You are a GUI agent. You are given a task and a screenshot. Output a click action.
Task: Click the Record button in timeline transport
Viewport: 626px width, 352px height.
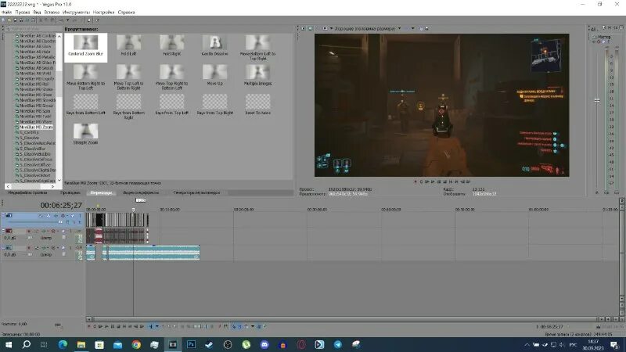click(88, 326)
